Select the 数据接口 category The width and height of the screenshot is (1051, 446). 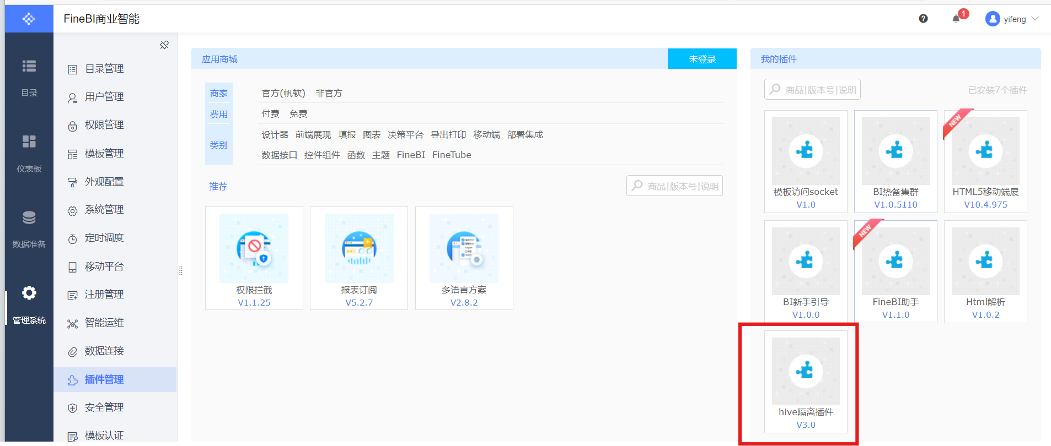pyautogui.click(x=279, y=155)
